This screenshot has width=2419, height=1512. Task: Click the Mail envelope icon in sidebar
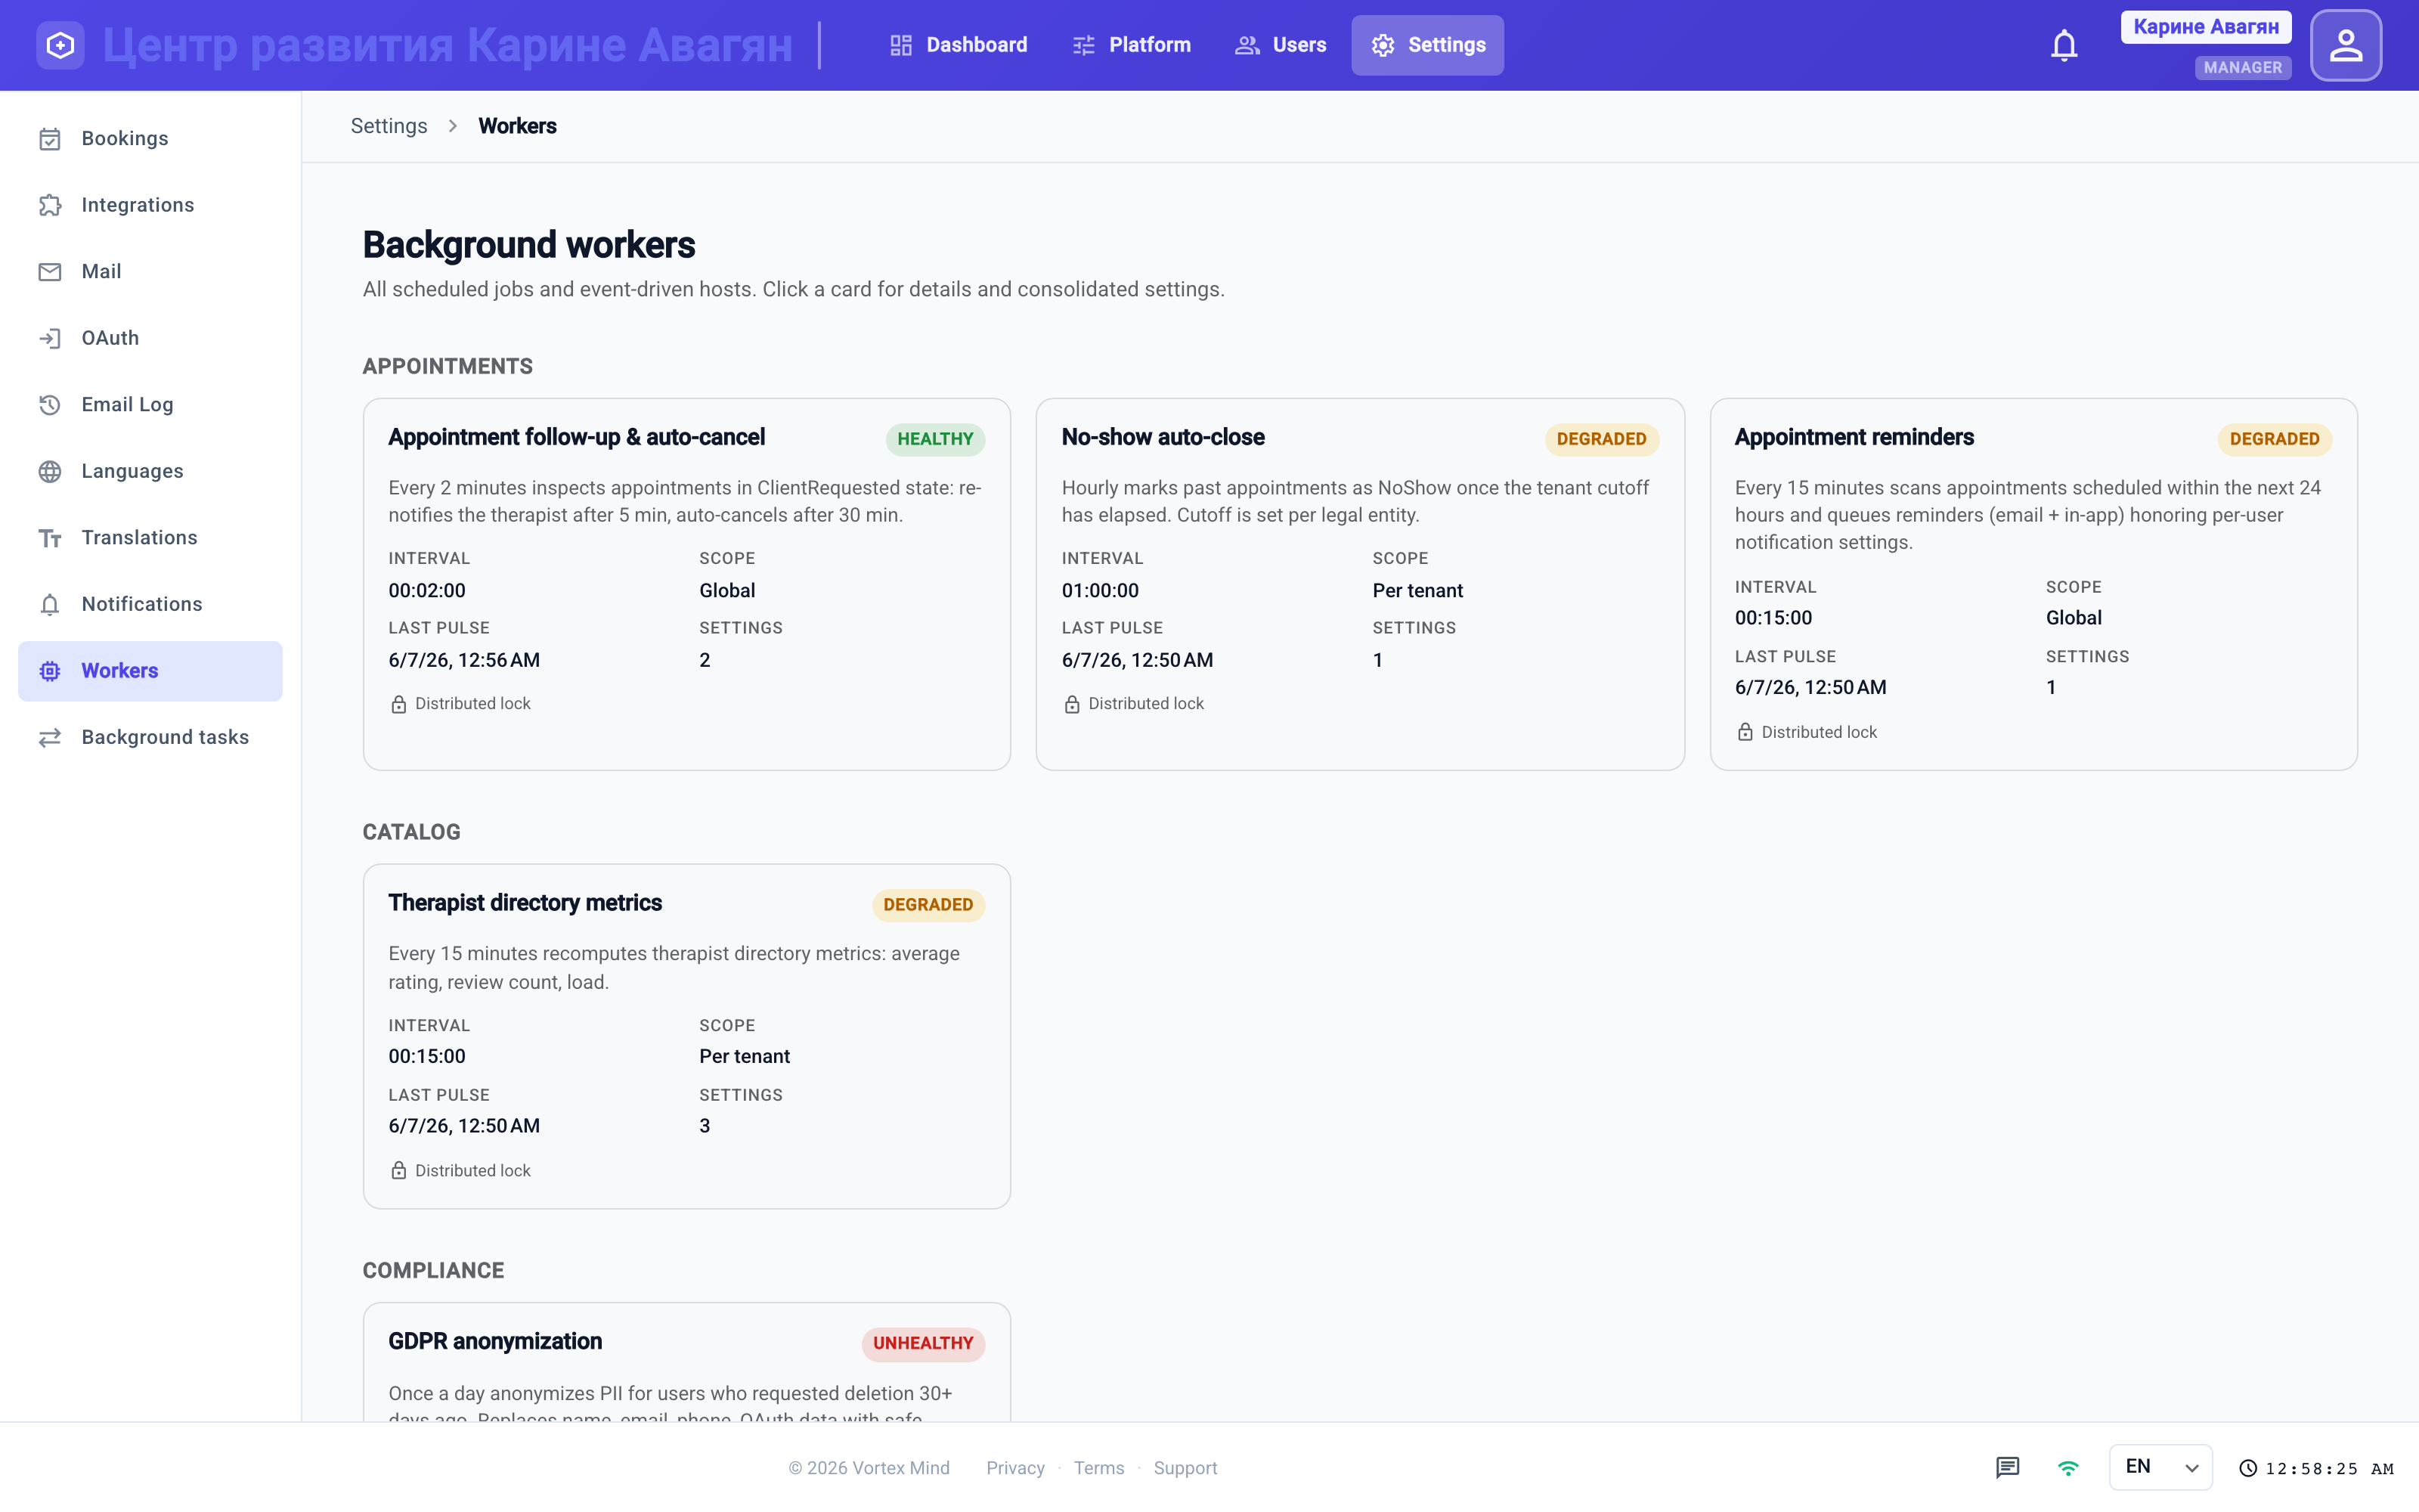click(x=50, y=272)
